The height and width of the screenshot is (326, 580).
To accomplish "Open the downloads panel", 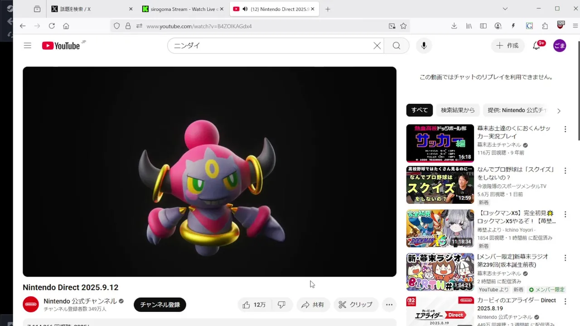I will coord(454,26).
